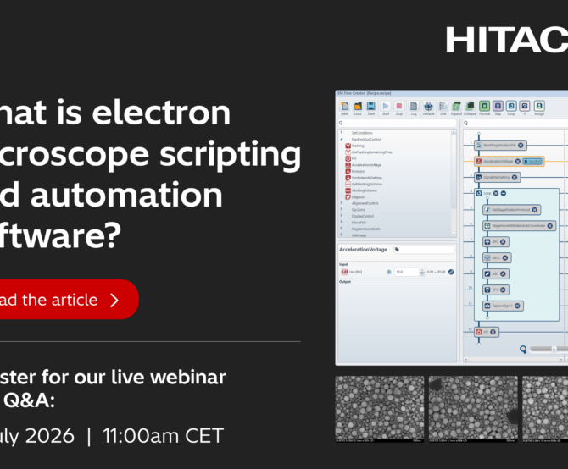Click the Start playback icon
Screen dimensions: 568x469
[386, 107]
